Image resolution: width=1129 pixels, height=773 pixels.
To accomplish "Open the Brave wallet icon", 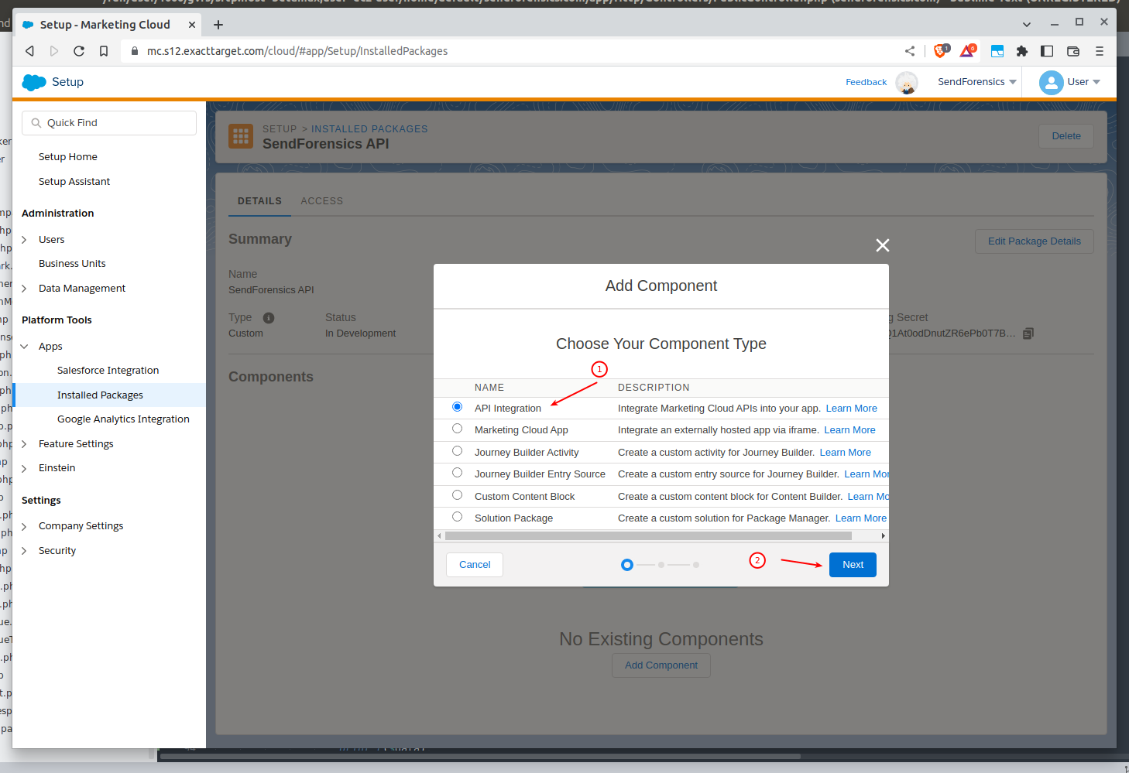I will coord(1073,51).
